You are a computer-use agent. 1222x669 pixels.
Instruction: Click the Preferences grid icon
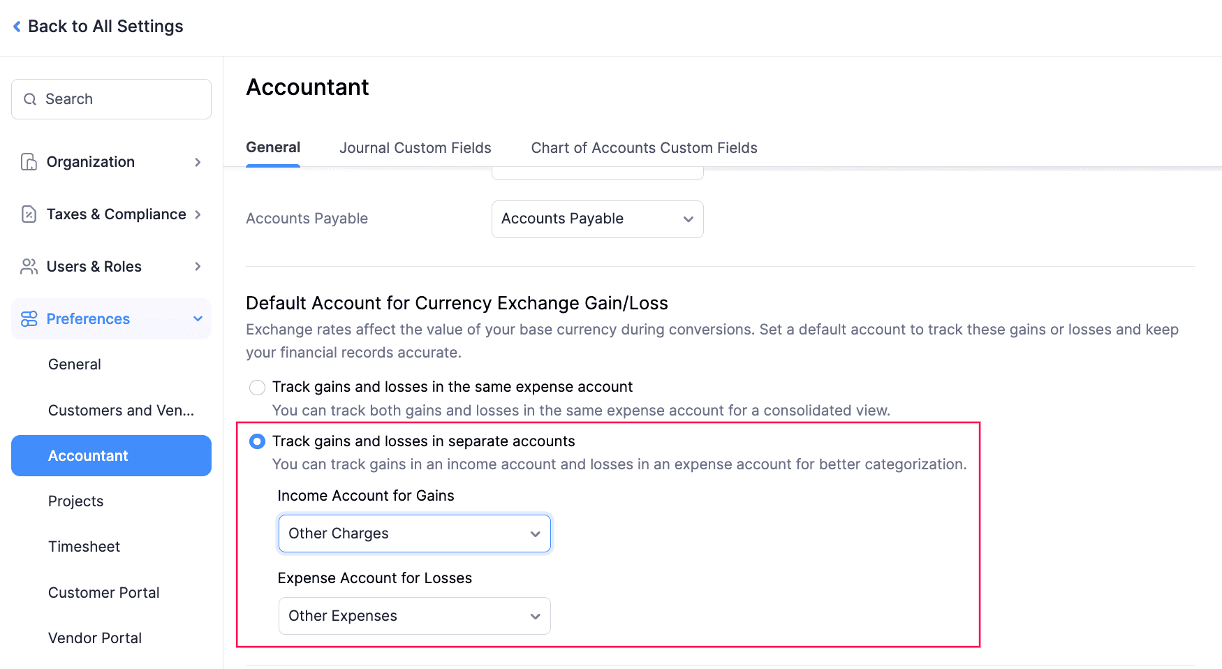click(28, 318)
